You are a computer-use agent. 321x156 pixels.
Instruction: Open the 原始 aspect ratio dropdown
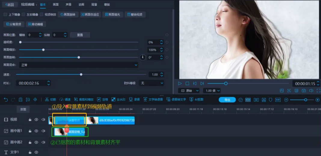[x=189, y=91]
